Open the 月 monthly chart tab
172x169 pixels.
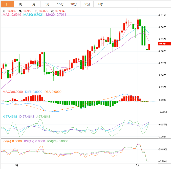(x=34, y=4)
